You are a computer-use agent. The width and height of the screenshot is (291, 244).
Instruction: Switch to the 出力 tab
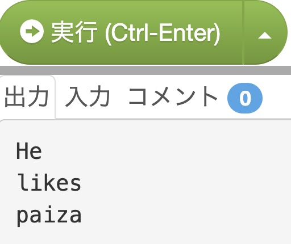pyautogui.click(x=27, y=96)
